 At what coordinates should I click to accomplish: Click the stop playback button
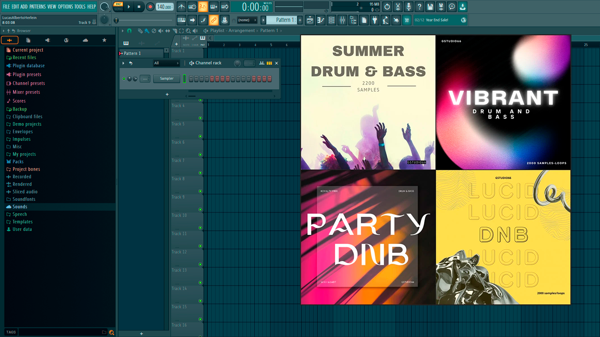pyautogui.click(x=139, y=7)
